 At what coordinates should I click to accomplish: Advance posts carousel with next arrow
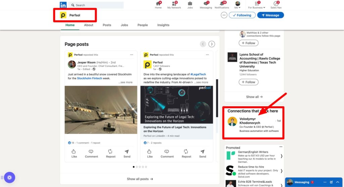[x=212, y=44]
